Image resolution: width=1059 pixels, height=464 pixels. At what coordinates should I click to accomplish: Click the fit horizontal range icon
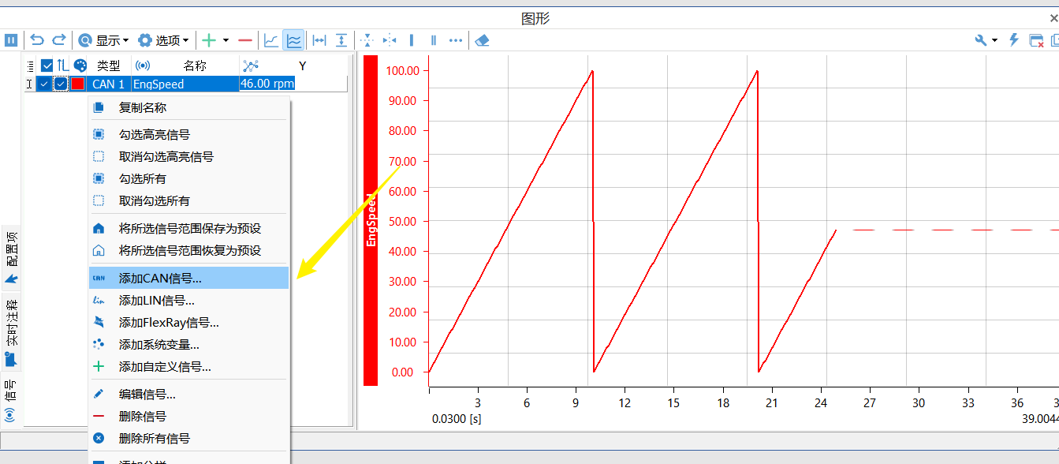click(x=319, y=39)
